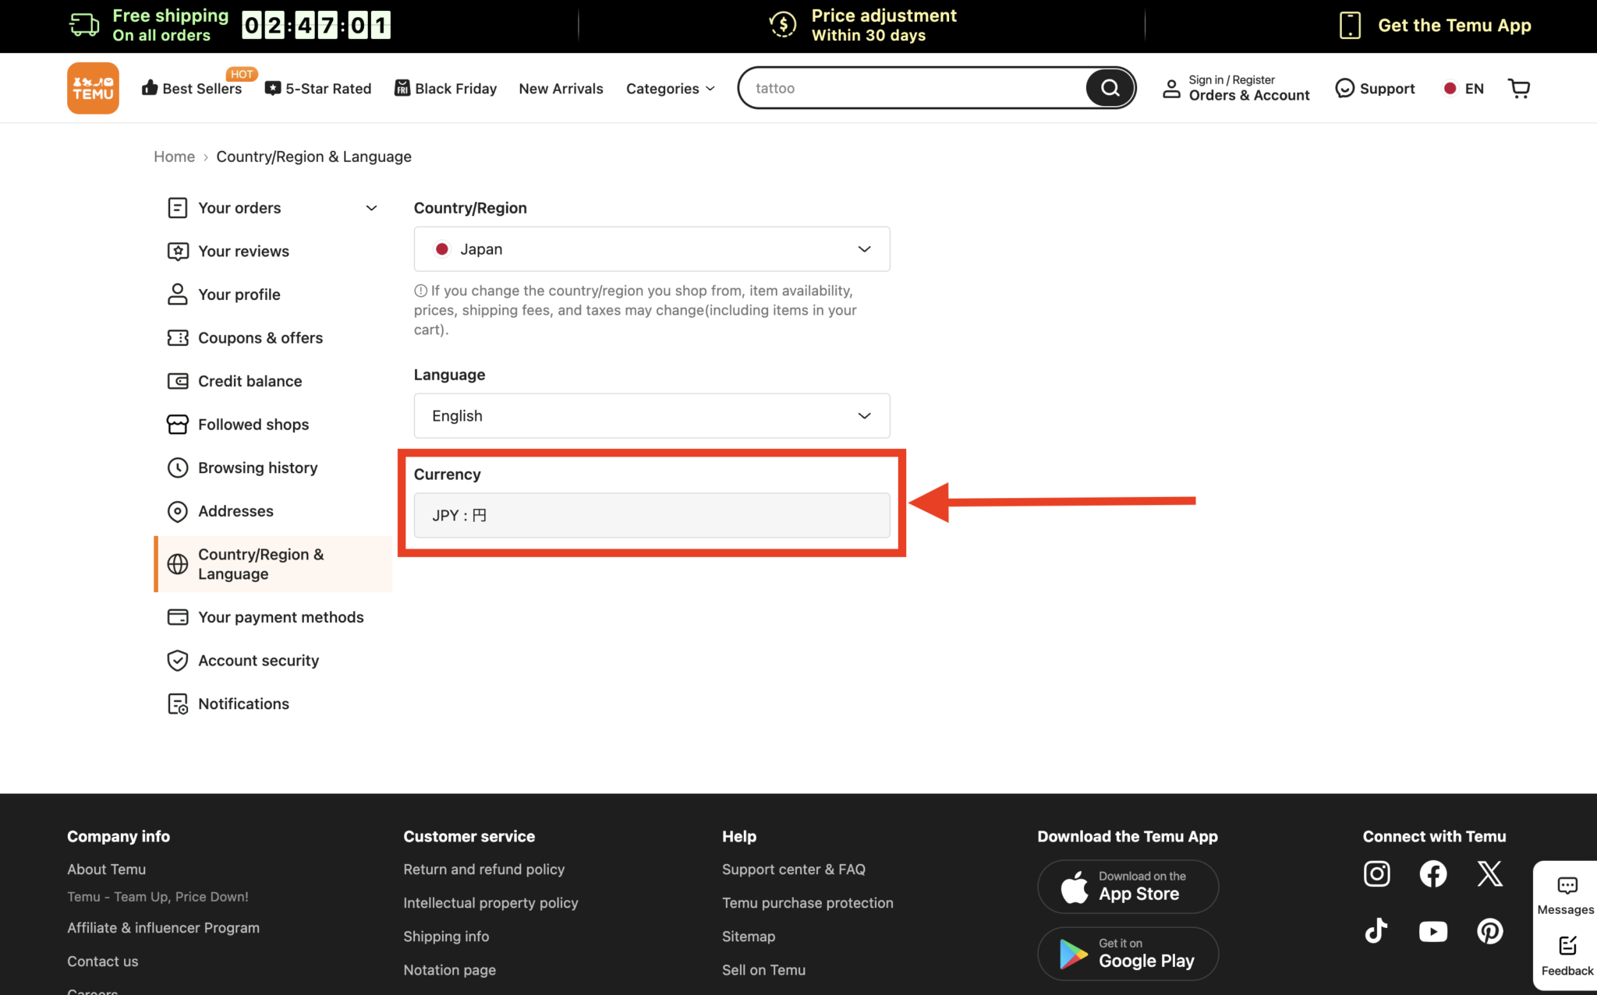Viewport: 1597px width, 995px height.
Task: Open the Categories menu
Action: (x=670, y=89)
